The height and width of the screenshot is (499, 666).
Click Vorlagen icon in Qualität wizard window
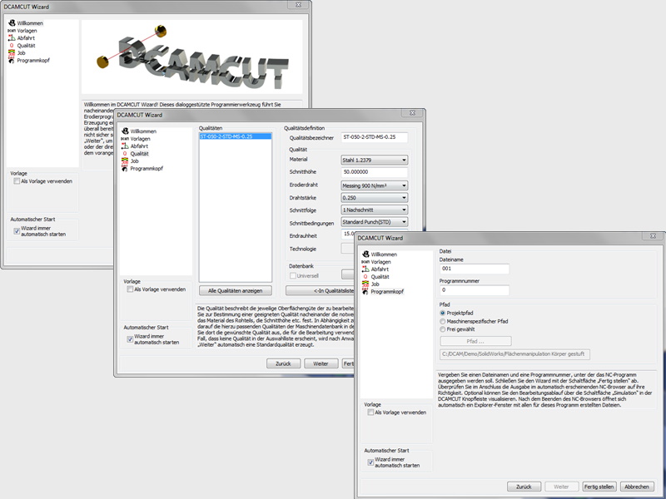(125, 139)
